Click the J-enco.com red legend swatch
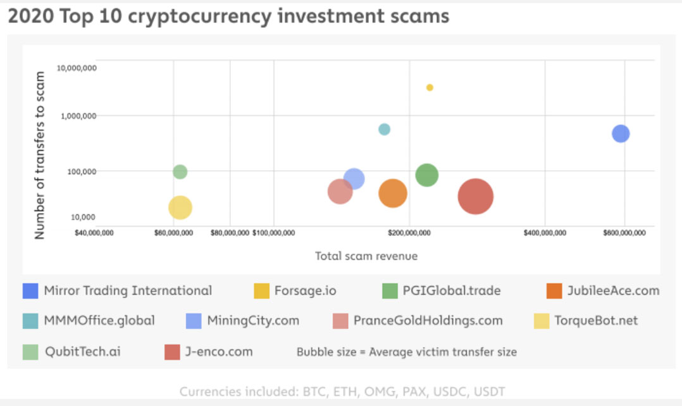Image resolution: width=682 pixels, height=406 pixels. coord(173,352)
